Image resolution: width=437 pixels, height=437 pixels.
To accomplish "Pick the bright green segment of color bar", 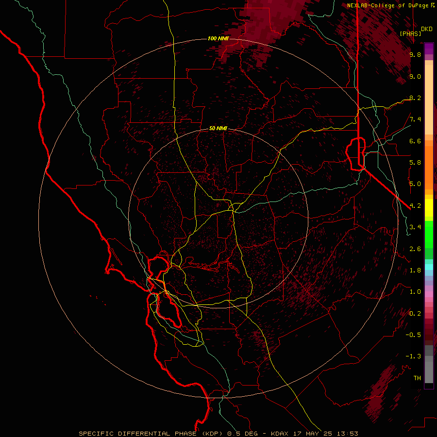I will pos(429,235).
